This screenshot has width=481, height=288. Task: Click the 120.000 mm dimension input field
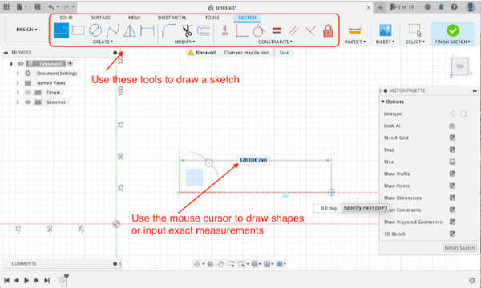coord(253,160)
